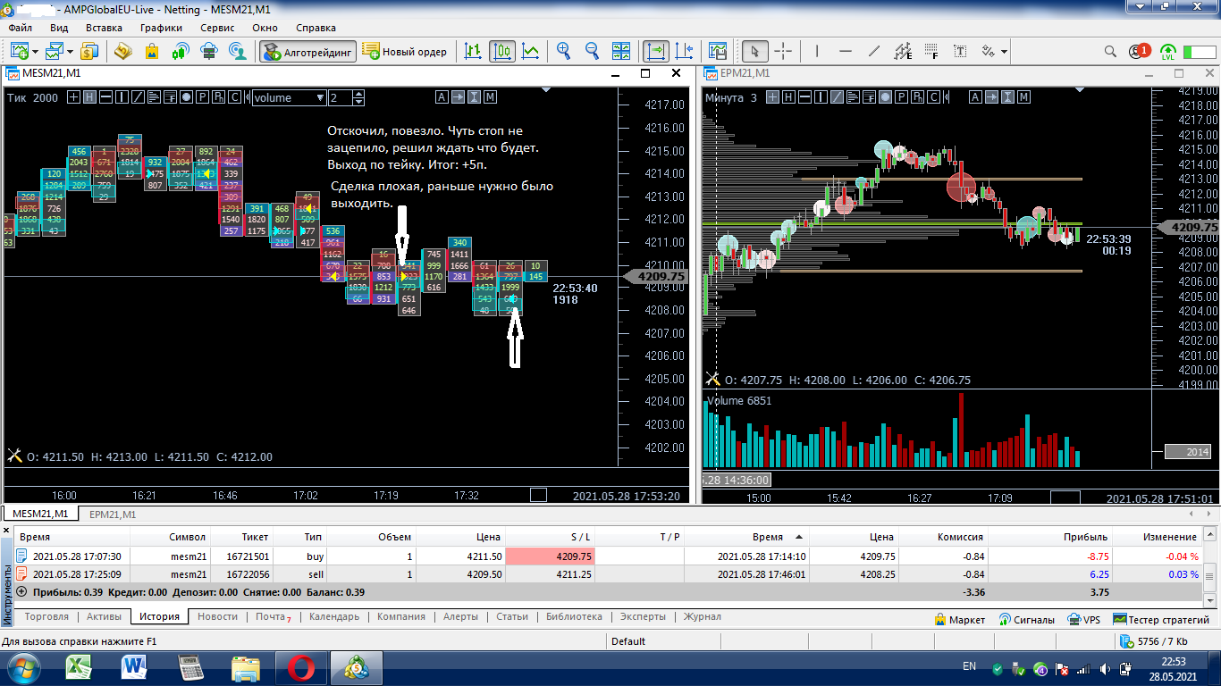The height and width of the screenshot is (686, 1221).
Task: Switch chart to line chart view
Action: pos(531,51)
